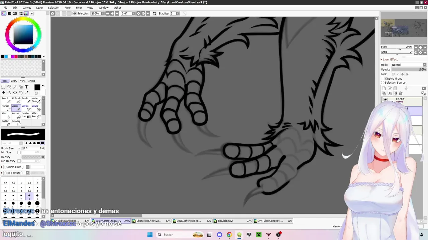The image size is (428, 240).
Task: Select the SelPen selection pen
Action: coord(26,108)
